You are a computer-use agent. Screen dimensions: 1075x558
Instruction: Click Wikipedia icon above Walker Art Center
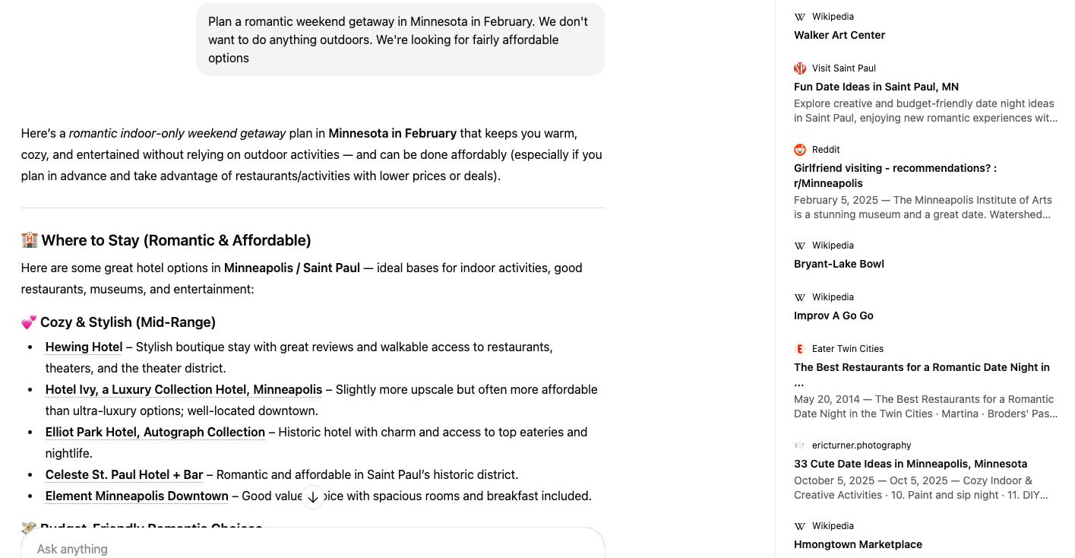(800, 17)
